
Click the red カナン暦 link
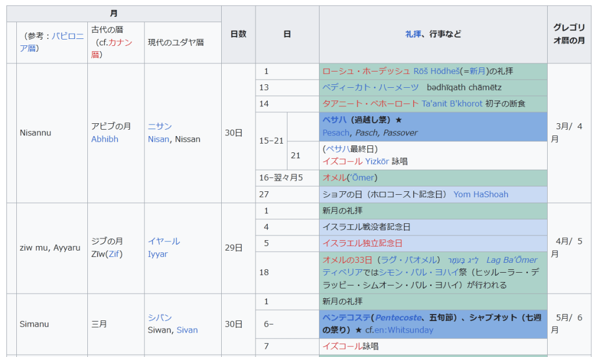click(x=120, y=42)
